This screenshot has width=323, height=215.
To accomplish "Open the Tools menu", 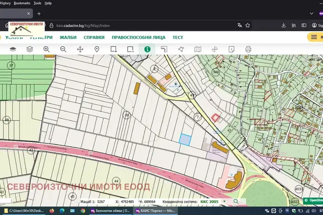I will [37, 3].
